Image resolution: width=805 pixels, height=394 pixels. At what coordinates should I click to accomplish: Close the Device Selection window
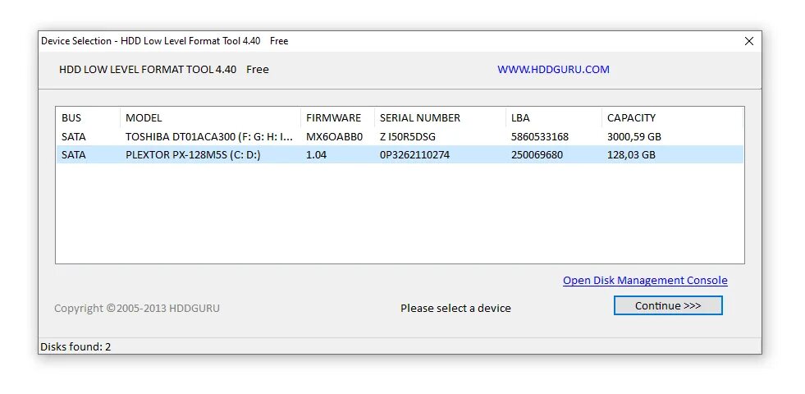(x=749, y=41)
